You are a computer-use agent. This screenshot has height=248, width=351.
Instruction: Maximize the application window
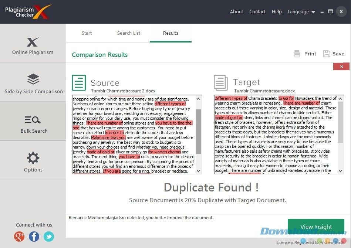coord(331,11)
